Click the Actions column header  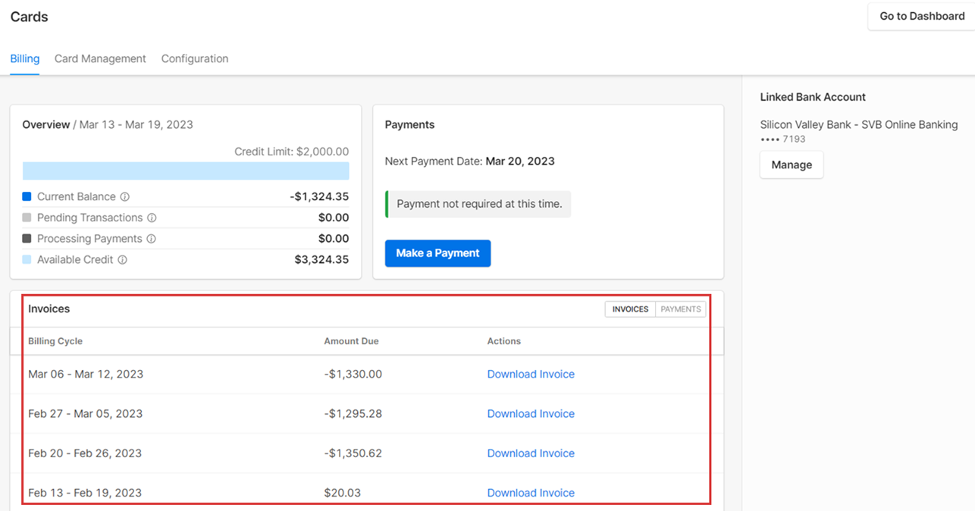coord(504,341)
